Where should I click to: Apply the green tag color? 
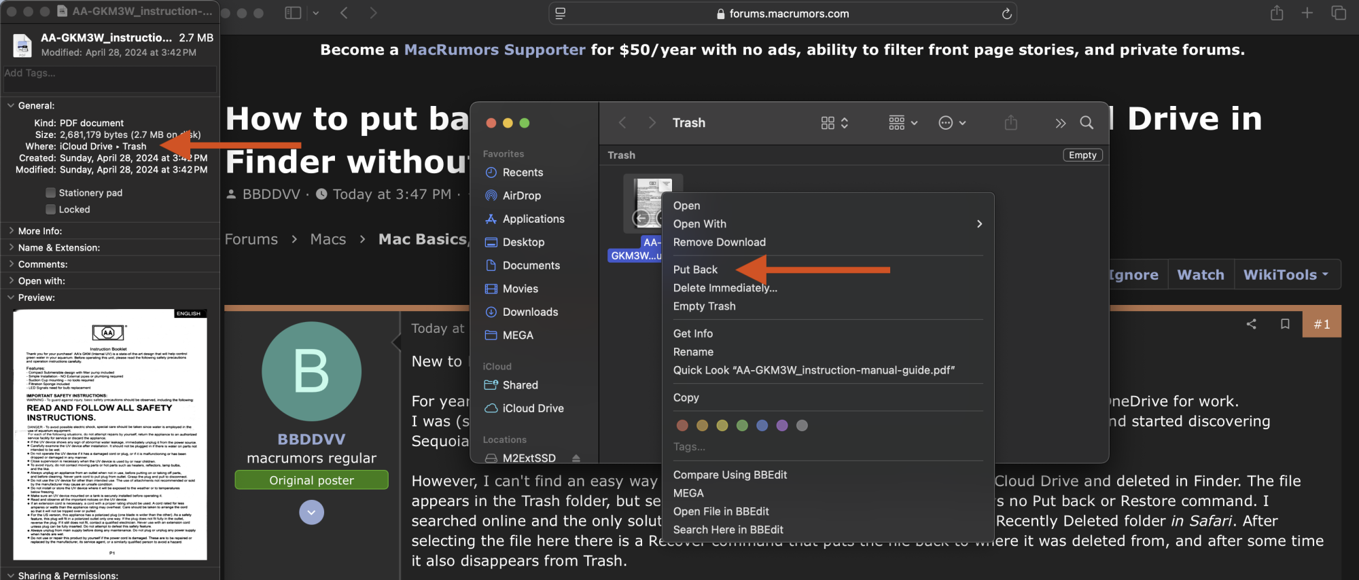[x=742, y=425]
